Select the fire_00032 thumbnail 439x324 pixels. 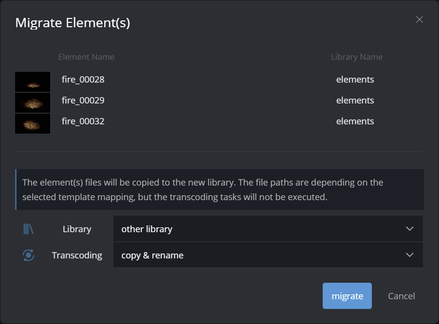[33, 123]
